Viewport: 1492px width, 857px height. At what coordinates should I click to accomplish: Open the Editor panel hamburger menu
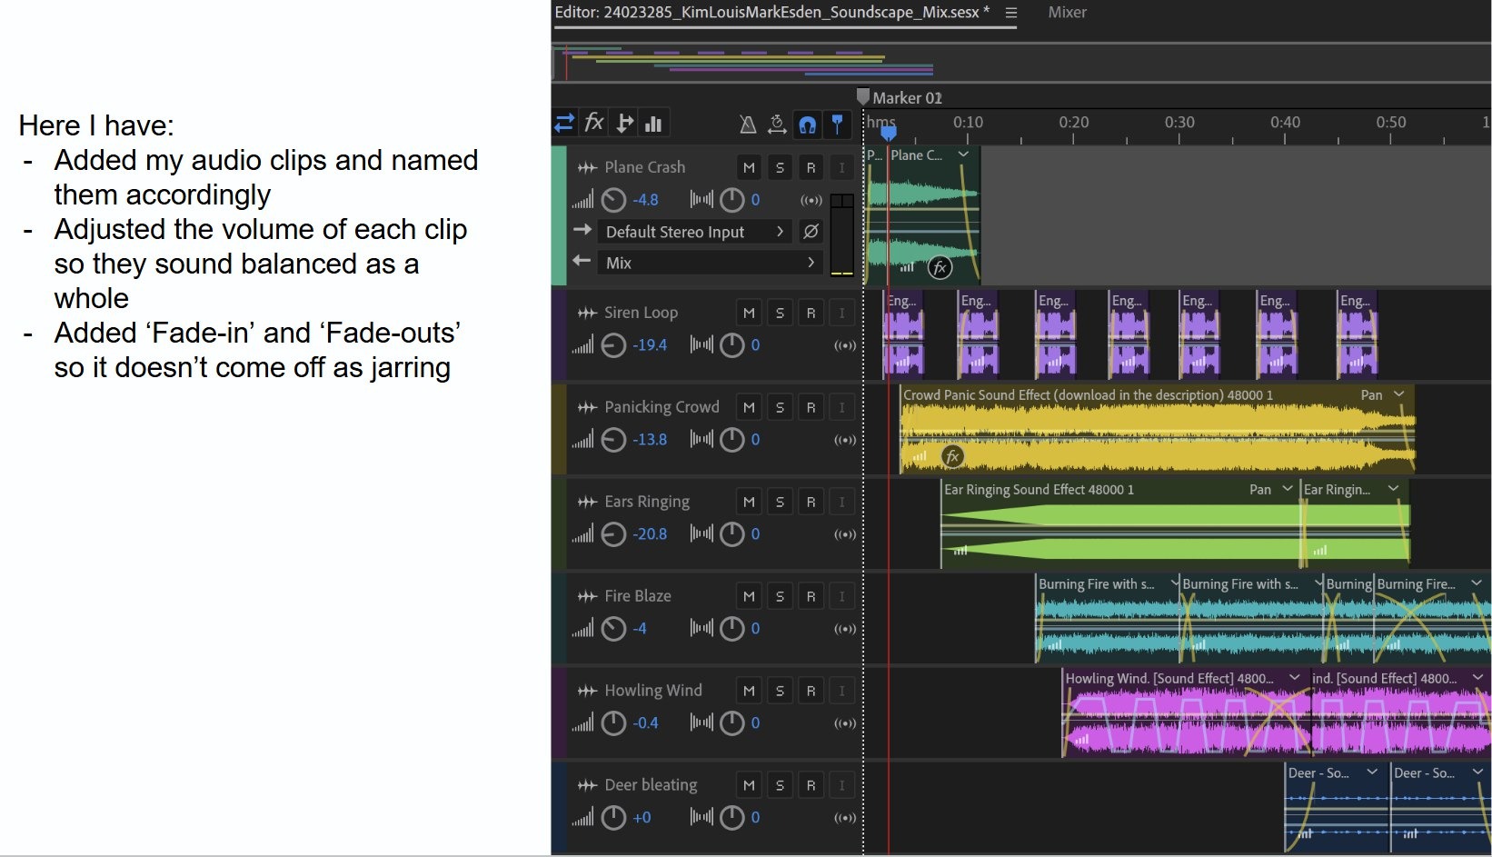tap(1011, 13)
